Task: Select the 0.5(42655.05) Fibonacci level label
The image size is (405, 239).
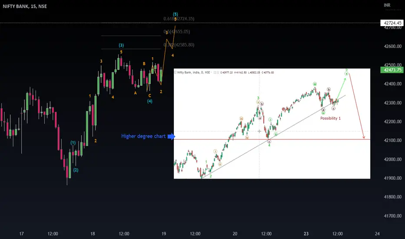Action: point(177,32)
